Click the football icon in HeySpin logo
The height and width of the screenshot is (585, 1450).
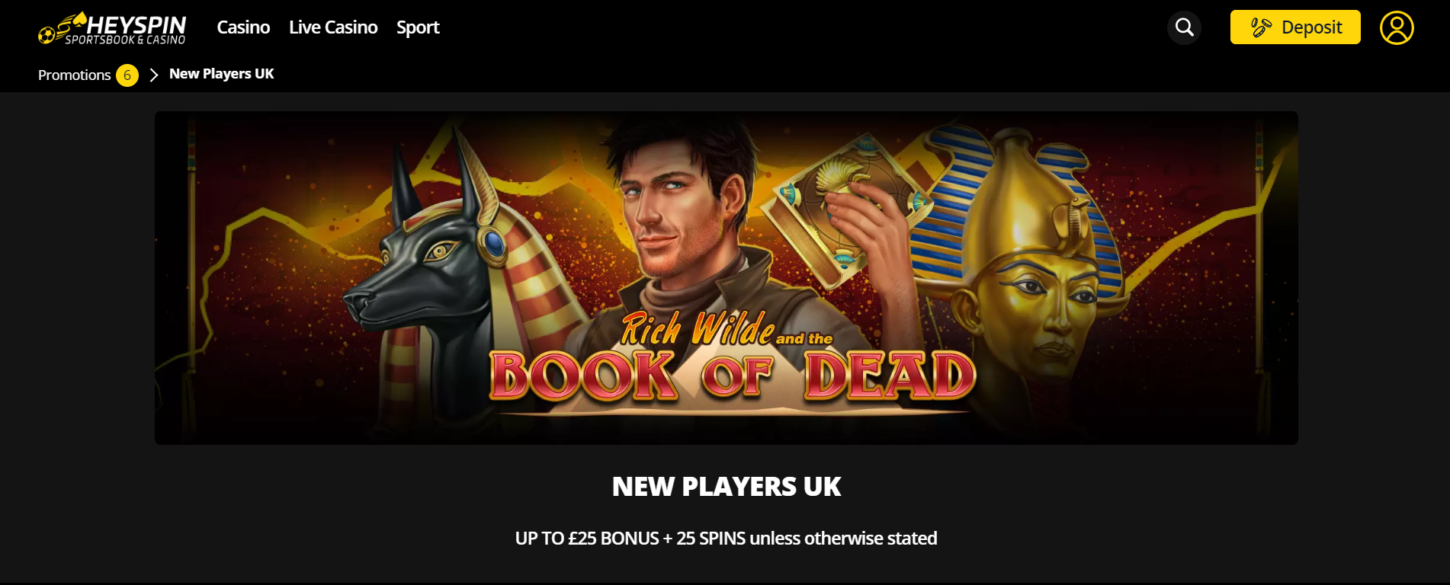[x=47, y=35]
